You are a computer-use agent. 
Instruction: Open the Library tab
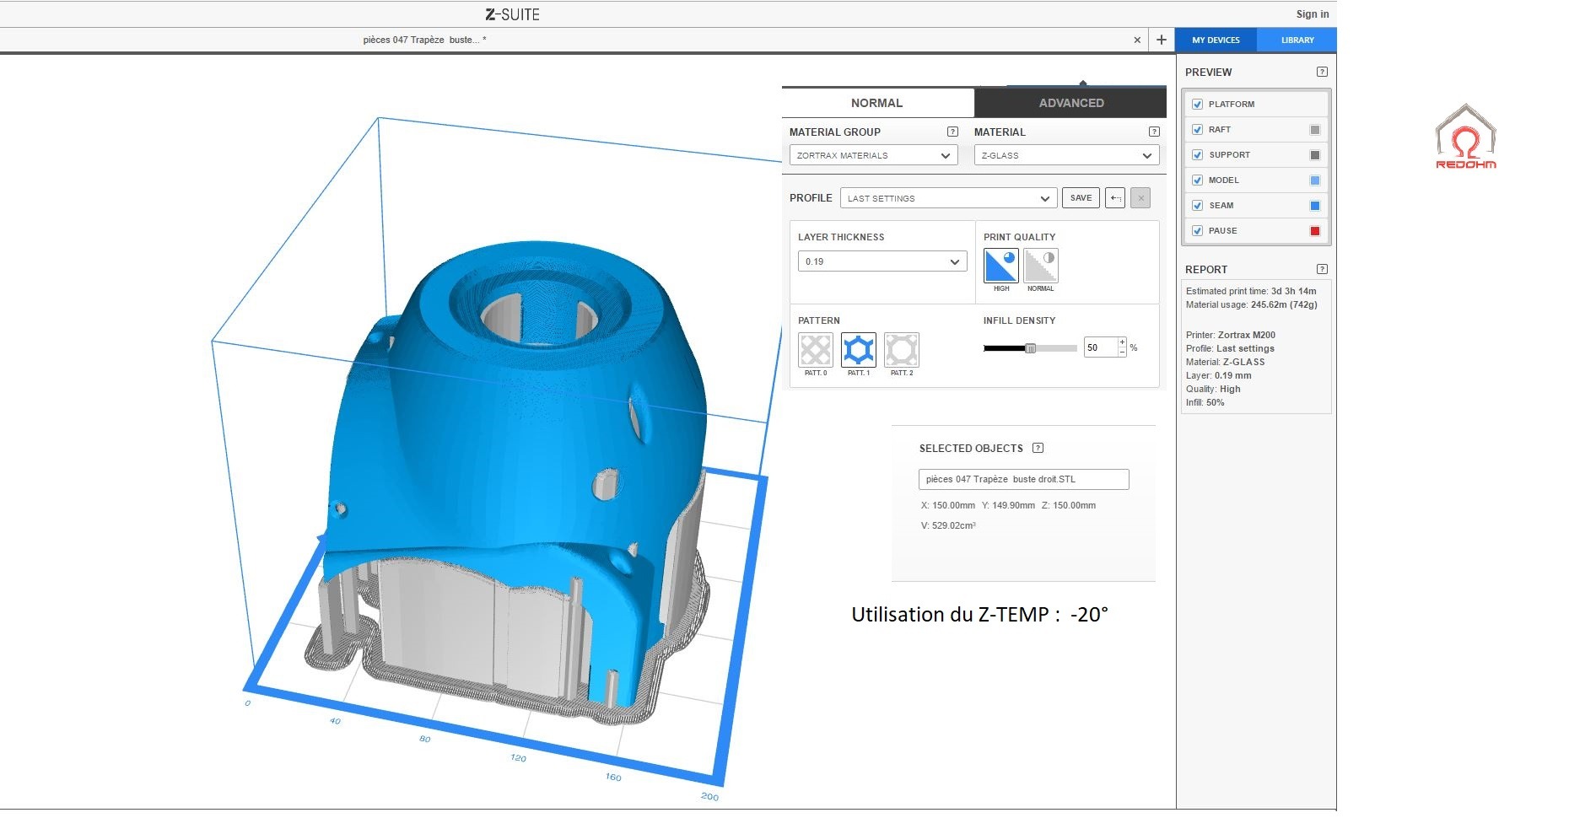tap(1297, 40)
